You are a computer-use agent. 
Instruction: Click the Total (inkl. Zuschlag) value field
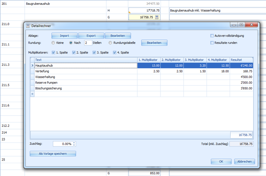pos(242,144)
